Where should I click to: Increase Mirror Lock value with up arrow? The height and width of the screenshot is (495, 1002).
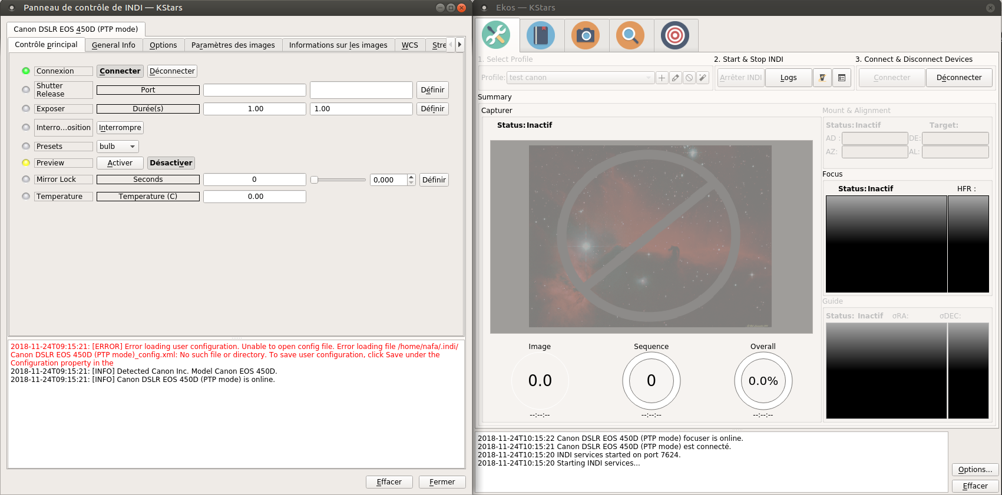tap(411, 177)
